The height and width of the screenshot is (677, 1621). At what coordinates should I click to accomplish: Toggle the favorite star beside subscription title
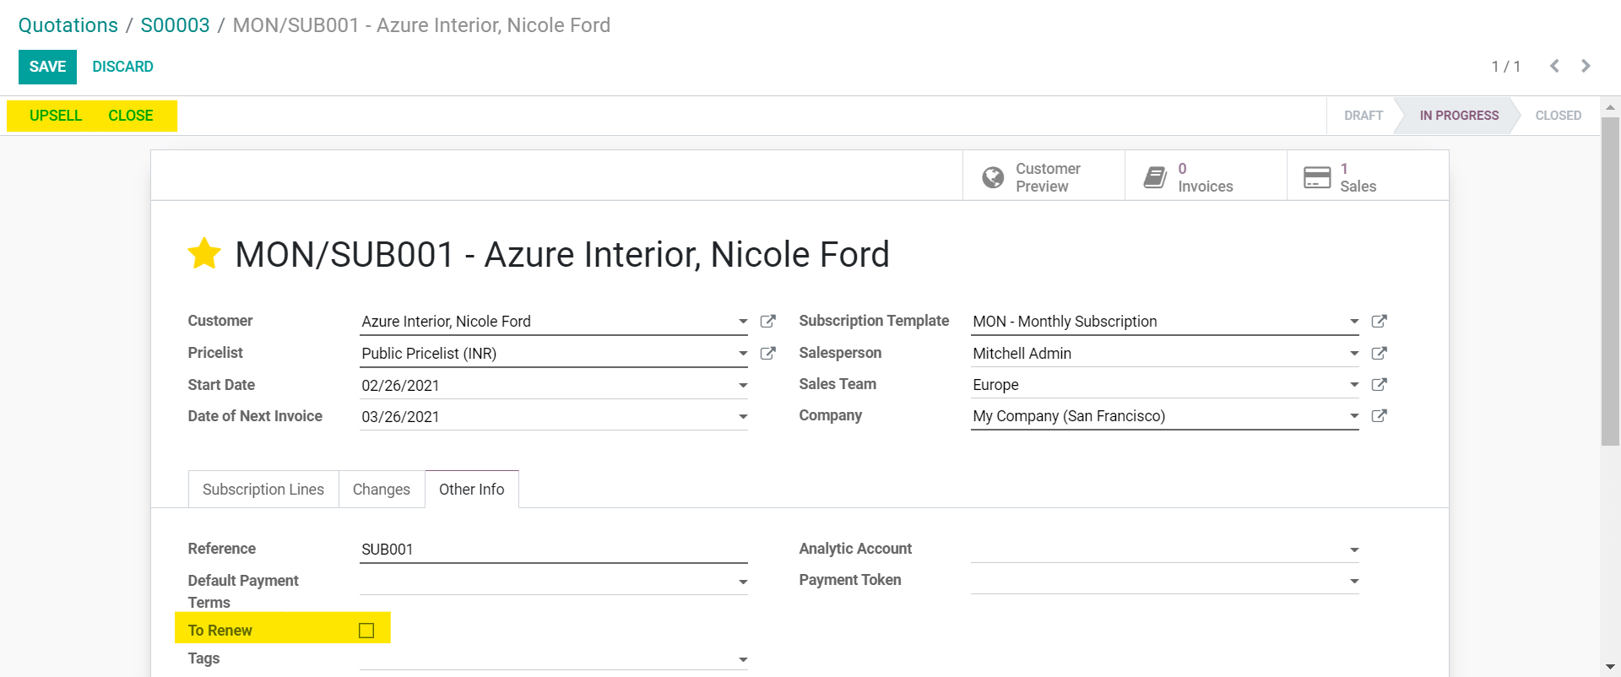pyautogui.click(x=204, y=254)
